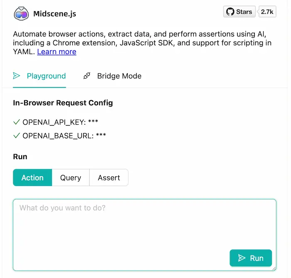291x278 pixels.
Task: Select the Action mode option
Action: point(32,177)
